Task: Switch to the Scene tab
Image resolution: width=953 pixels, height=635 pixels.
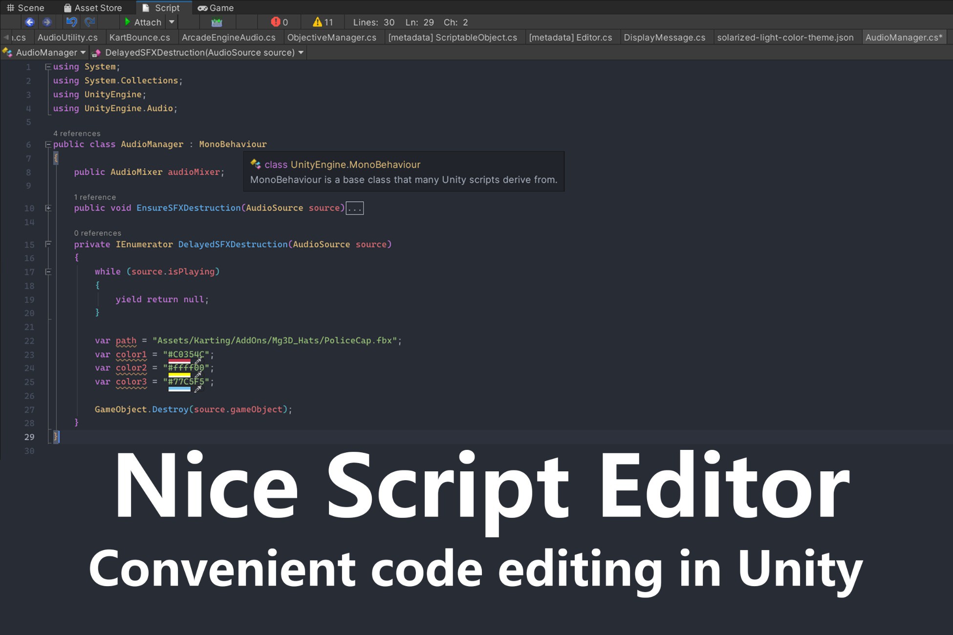Action: coord(26,7)
